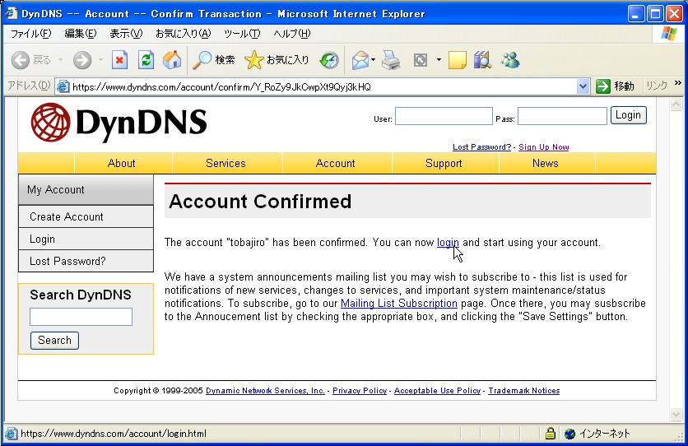The height and width of the screenshot is (446, 688).
Task: Click the yellow note toolbar icon
Action: pos(458,60)
